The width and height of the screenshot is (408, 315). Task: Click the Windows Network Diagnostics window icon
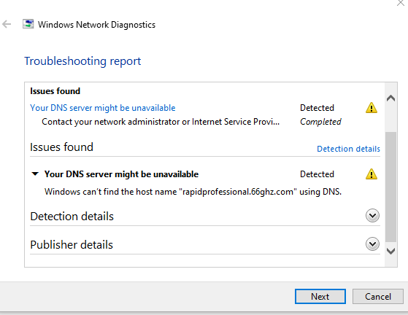pos(28,24)
